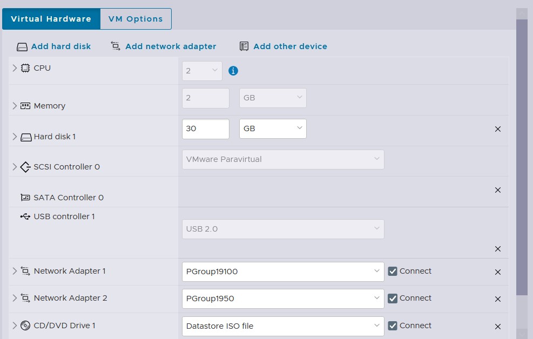Toggle Connect checkbox for Network Adapter 1
Viewport: 533px width, 339px height.
tap(393, 272)
